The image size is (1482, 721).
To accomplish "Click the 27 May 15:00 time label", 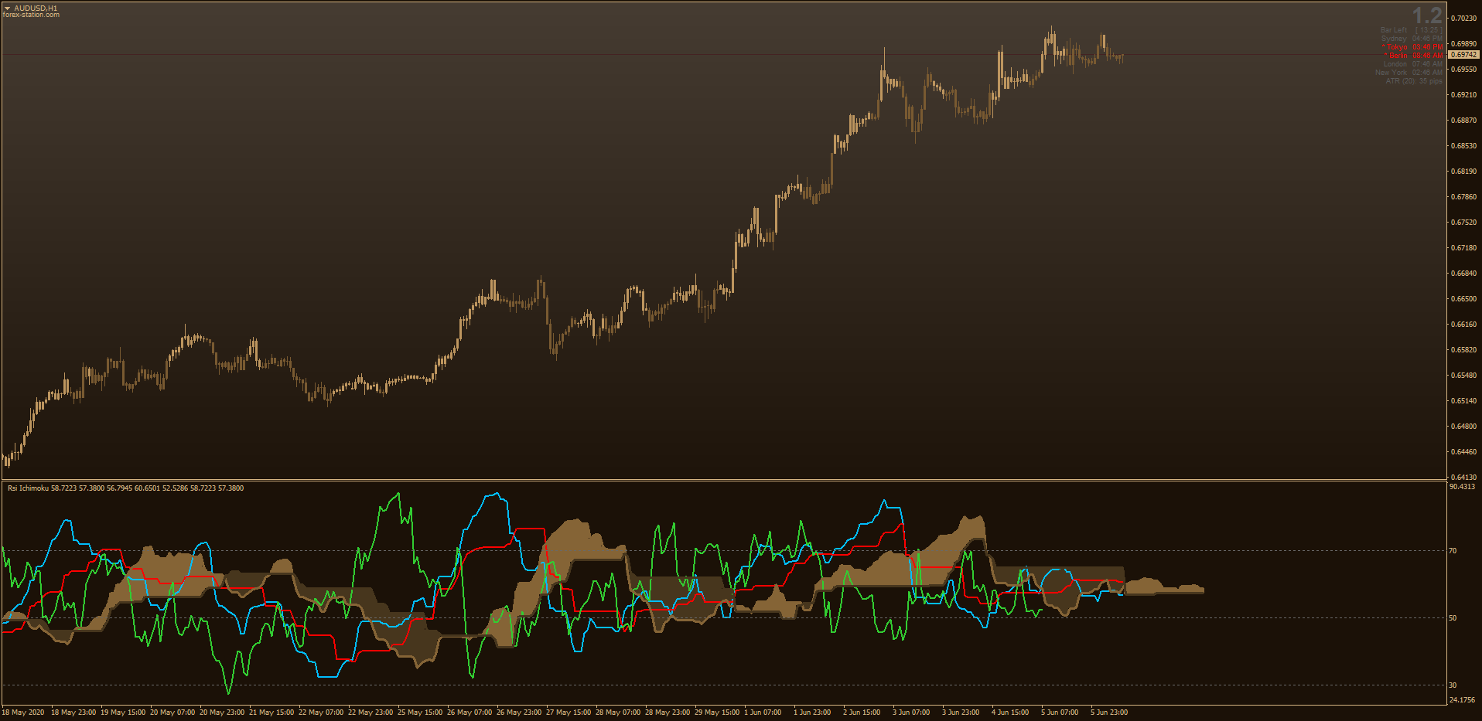I will 569,712.
